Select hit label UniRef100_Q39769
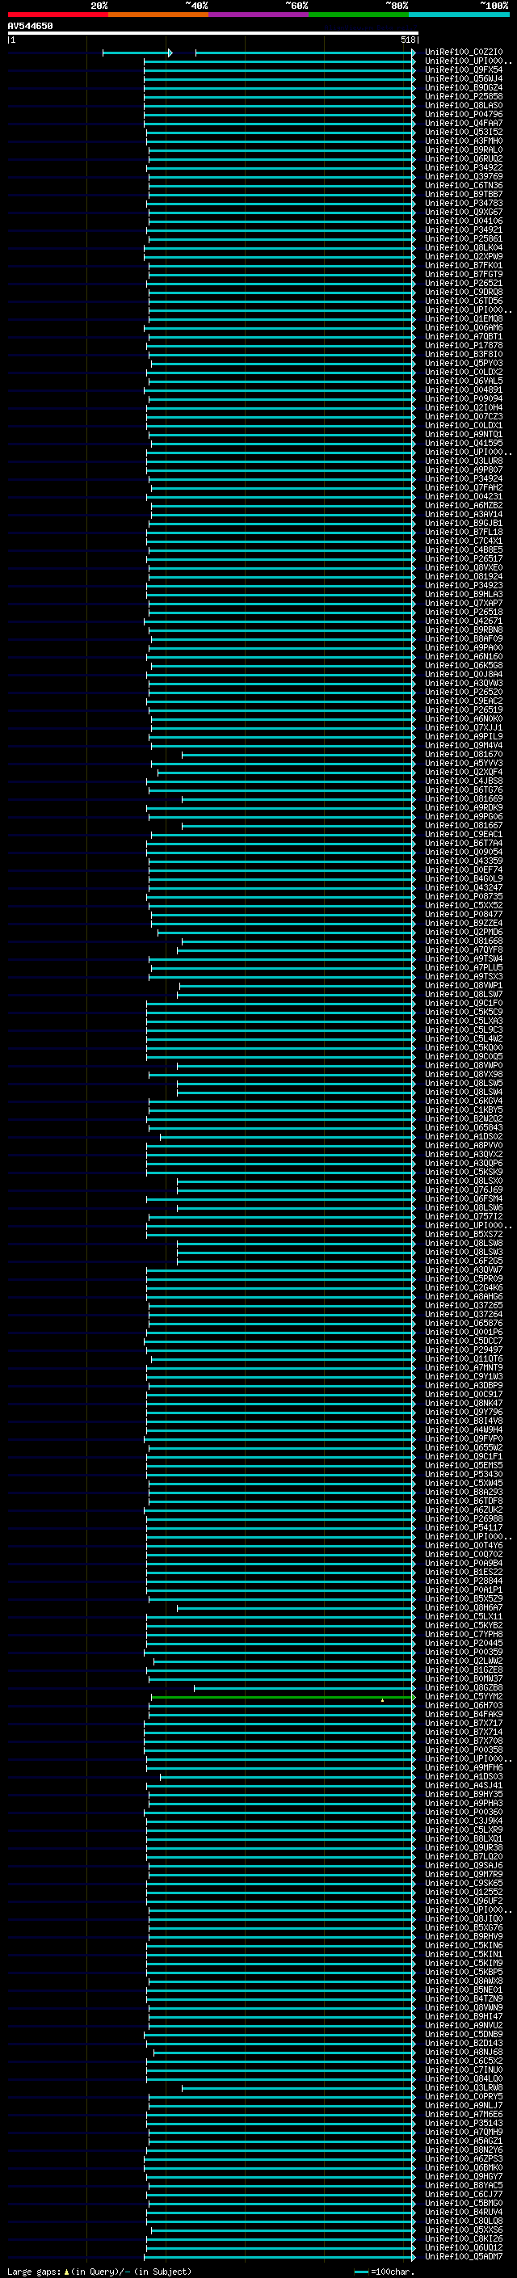The width and height of the screenshot is (517, 2278). coord(464,177)
